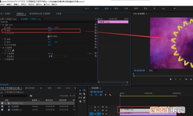Viewport: 193px width, 116px height.
Task: Mark In point in the Program monitor
Action: pyautogui.click(x=176, y=79)
